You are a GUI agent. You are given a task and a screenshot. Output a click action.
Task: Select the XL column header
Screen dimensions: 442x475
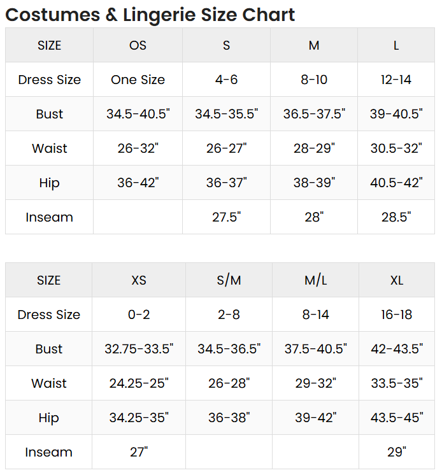click(397, 280)
